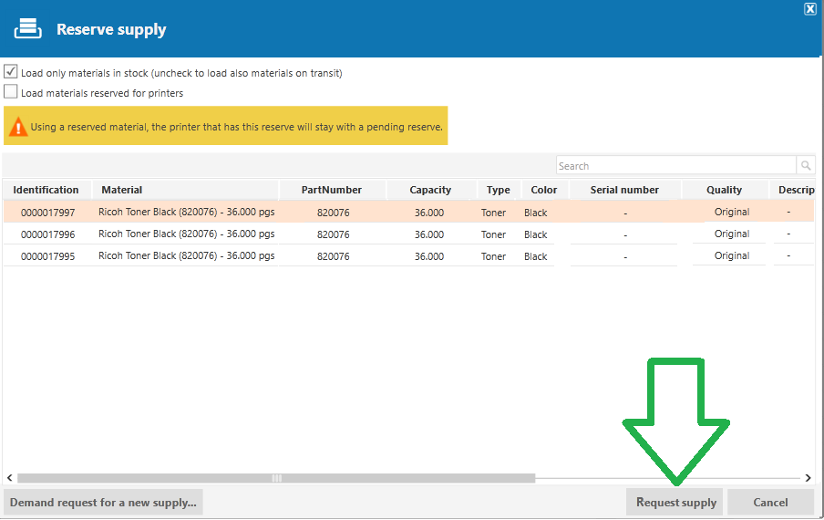Click the right scroll arrow
The height and width of the screenshot is (520, 824).
(x=809, y=477)
